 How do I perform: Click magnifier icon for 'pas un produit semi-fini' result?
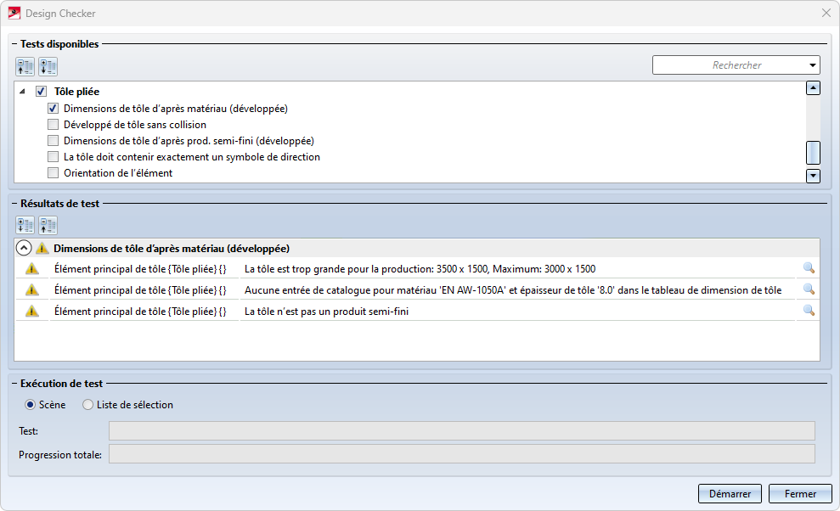(x=809, y=311)
